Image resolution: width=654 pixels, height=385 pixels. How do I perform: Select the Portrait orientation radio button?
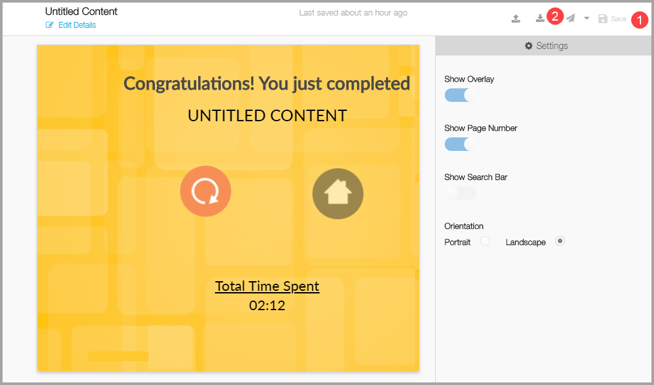(485, 241)
